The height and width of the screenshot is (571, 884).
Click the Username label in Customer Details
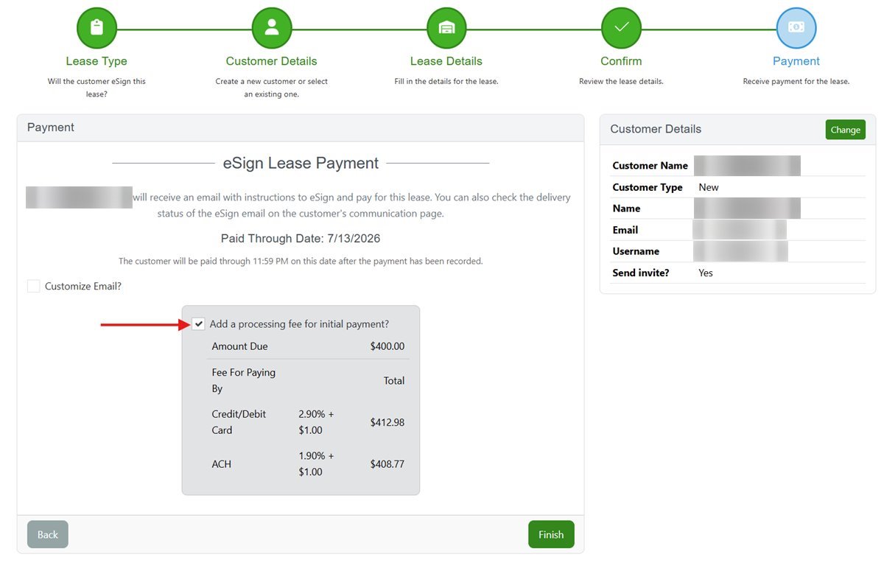636,251
